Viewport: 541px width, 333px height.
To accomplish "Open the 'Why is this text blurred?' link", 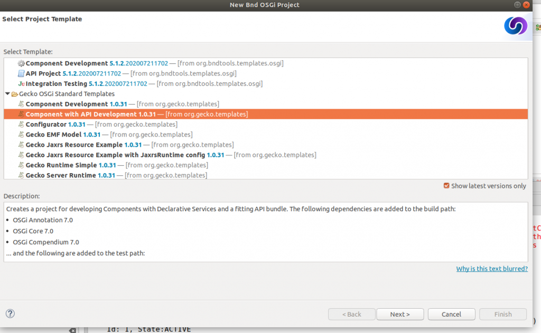I will [492, 269].
